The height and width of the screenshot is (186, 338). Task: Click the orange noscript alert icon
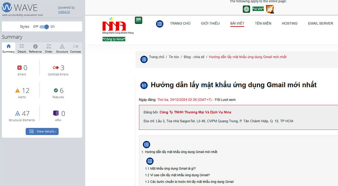(270, 9)
